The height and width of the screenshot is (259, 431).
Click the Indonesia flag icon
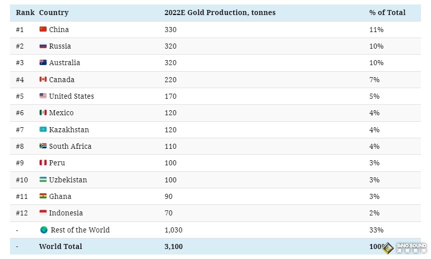(x=43, y=213)
